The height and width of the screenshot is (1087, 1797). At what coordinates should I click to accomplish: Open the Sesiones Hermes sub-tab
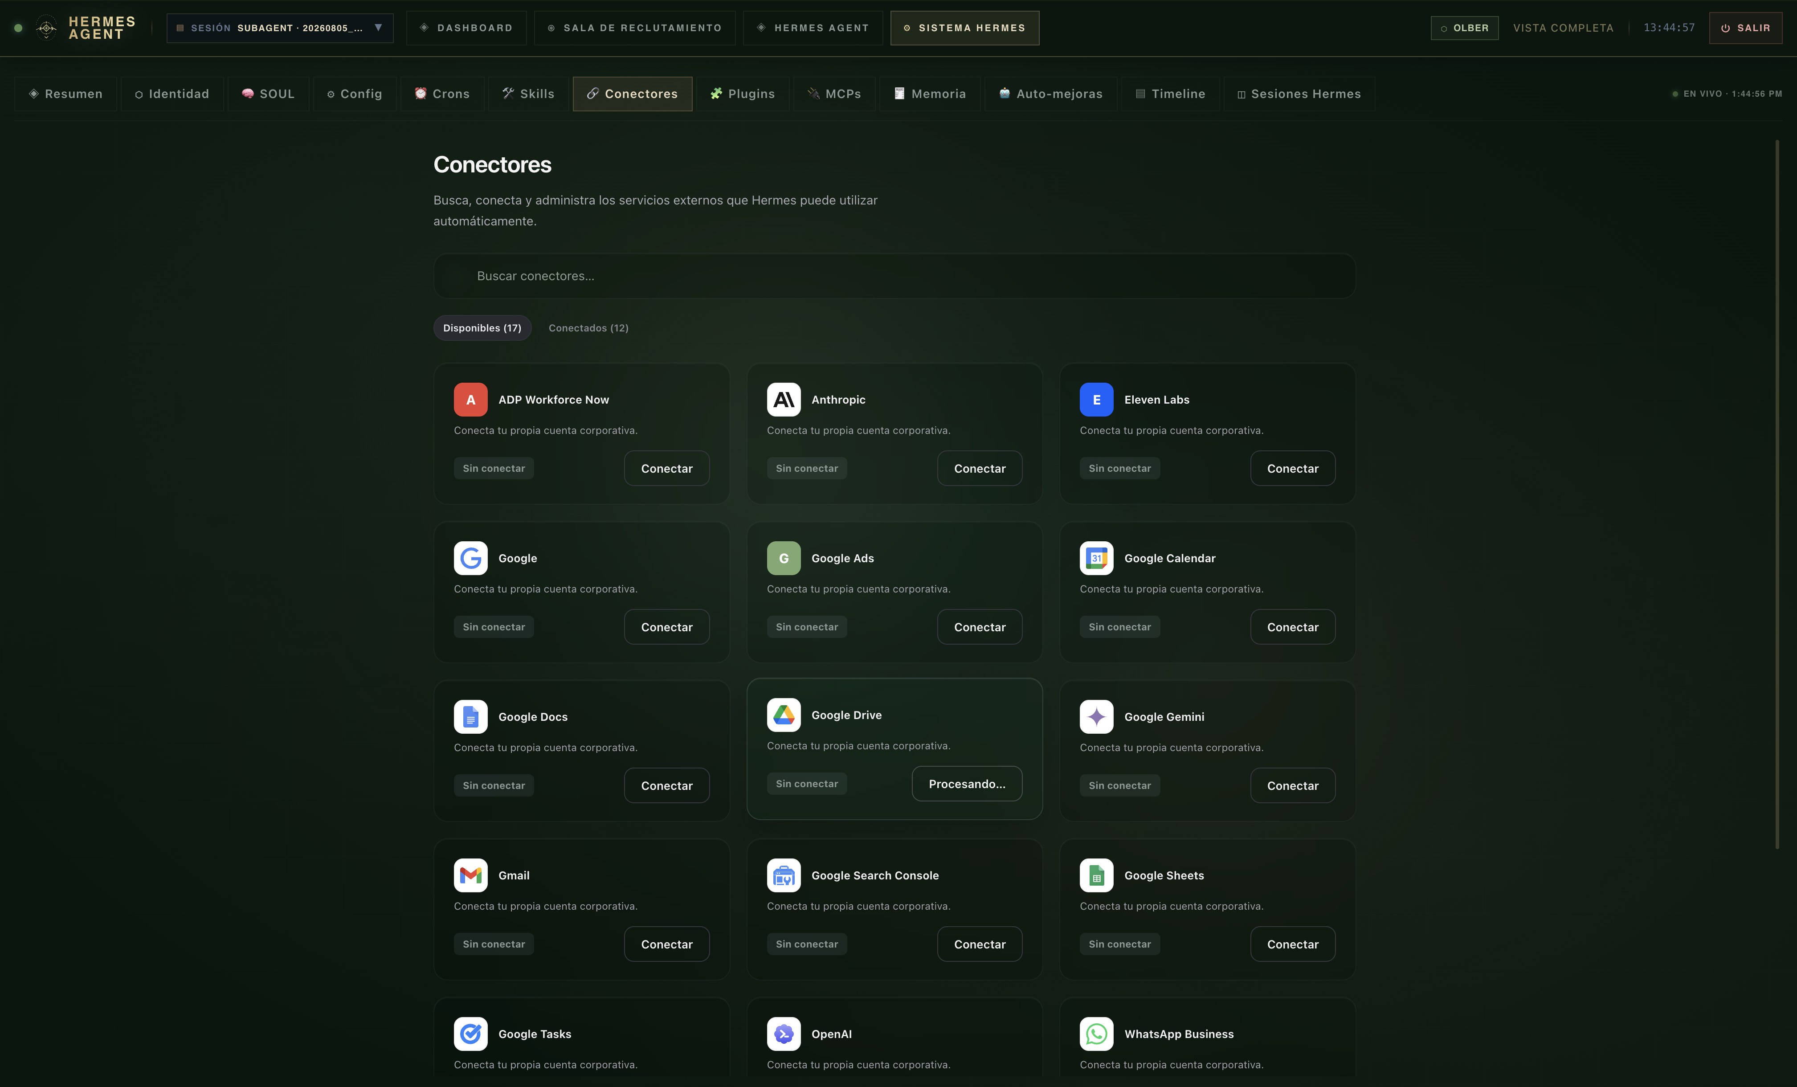coord(1299,94)
